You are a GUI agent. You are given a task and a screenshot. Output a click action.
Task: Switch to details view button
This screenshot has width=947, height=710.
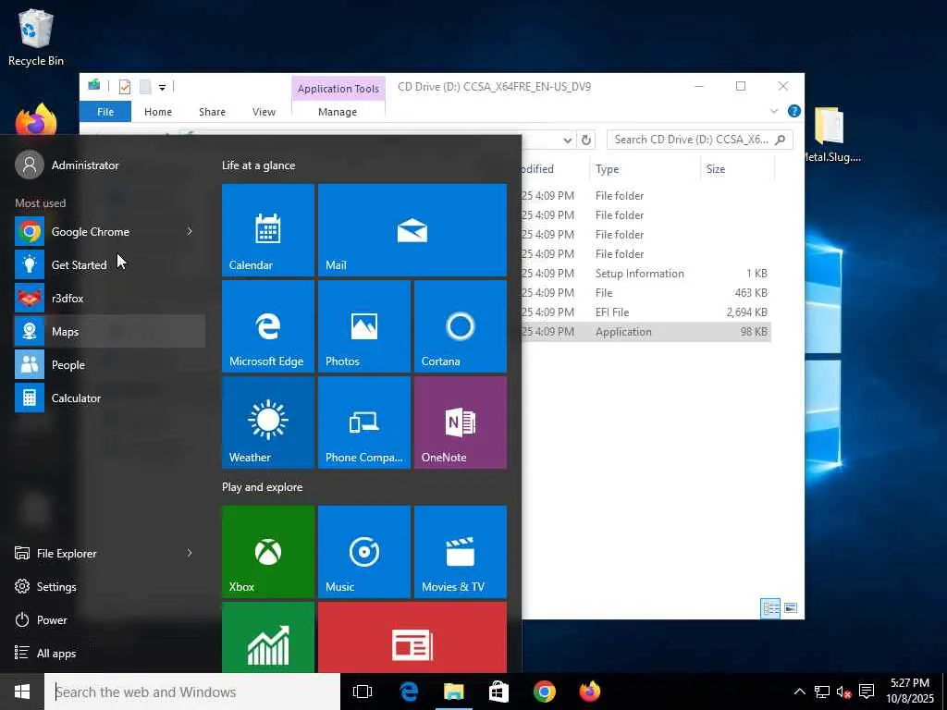(x=770, y=608)
